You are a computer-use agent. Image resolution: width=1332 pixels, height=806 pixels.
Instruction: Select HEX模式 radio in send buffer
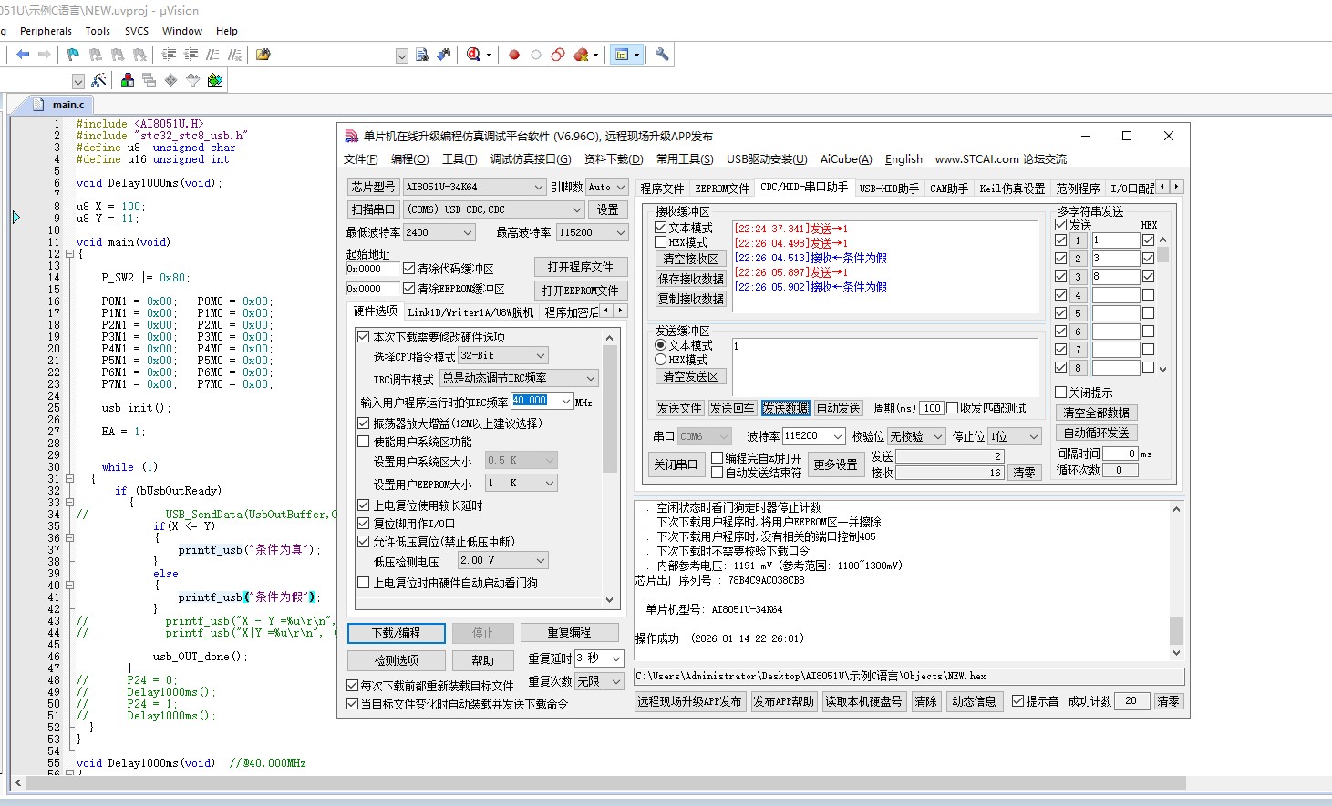point(661,359)
